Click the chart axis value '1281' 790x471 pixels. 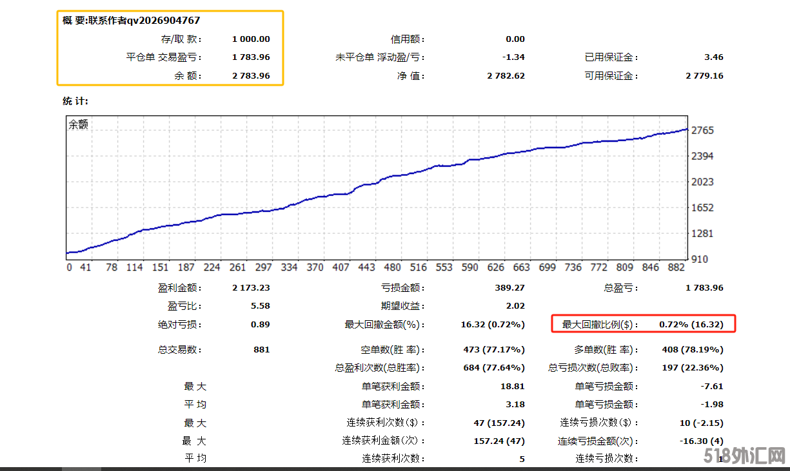pos(702,233)
